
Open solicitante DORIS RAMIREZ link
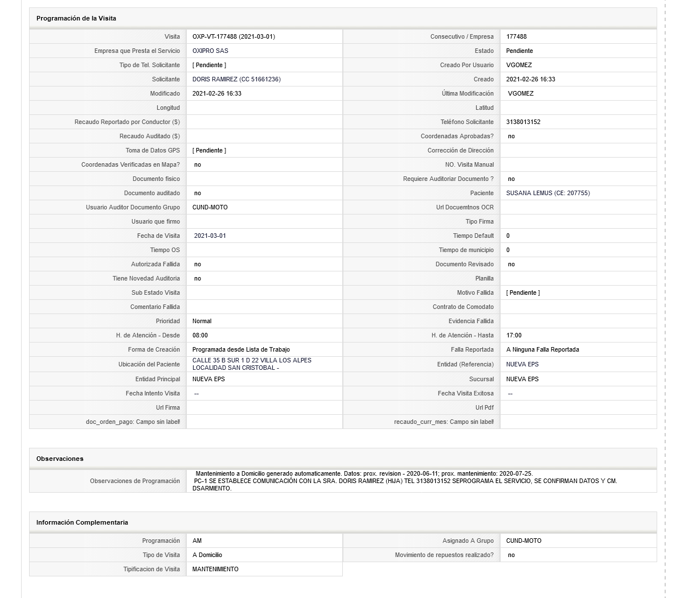pyautogui.click(x=236, y=79)
